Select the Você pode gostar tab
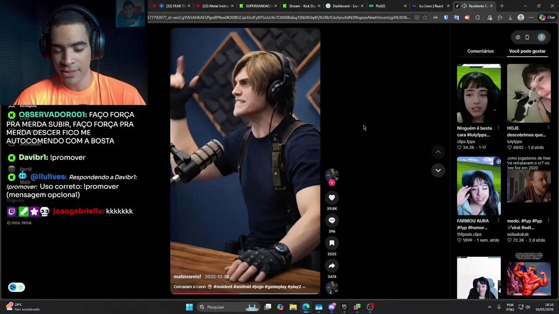Image resolution: width=559 pixels, height=314 pixels. [x=527, y=51]
